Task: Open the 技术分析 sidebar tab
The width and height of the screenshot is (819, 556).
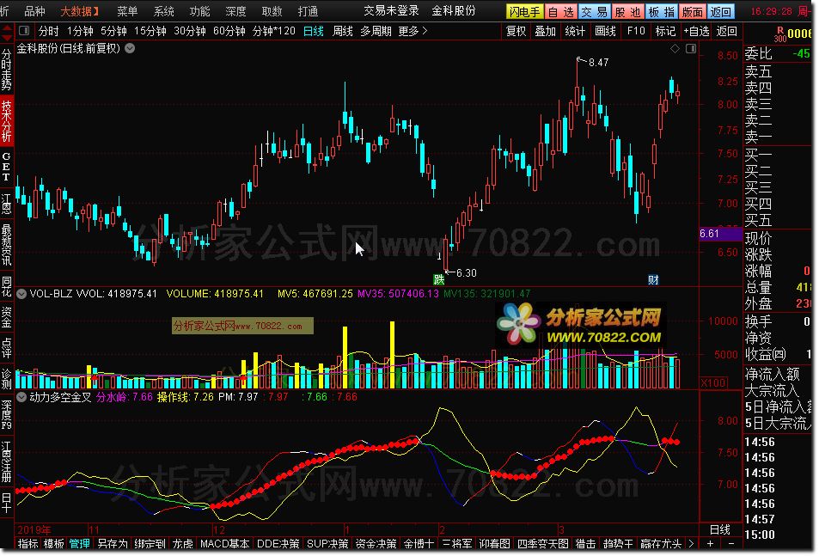Action: tap(6, 121)
